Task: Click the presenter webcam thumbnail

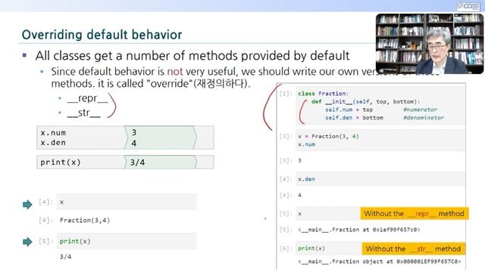Action: [430, 44]
